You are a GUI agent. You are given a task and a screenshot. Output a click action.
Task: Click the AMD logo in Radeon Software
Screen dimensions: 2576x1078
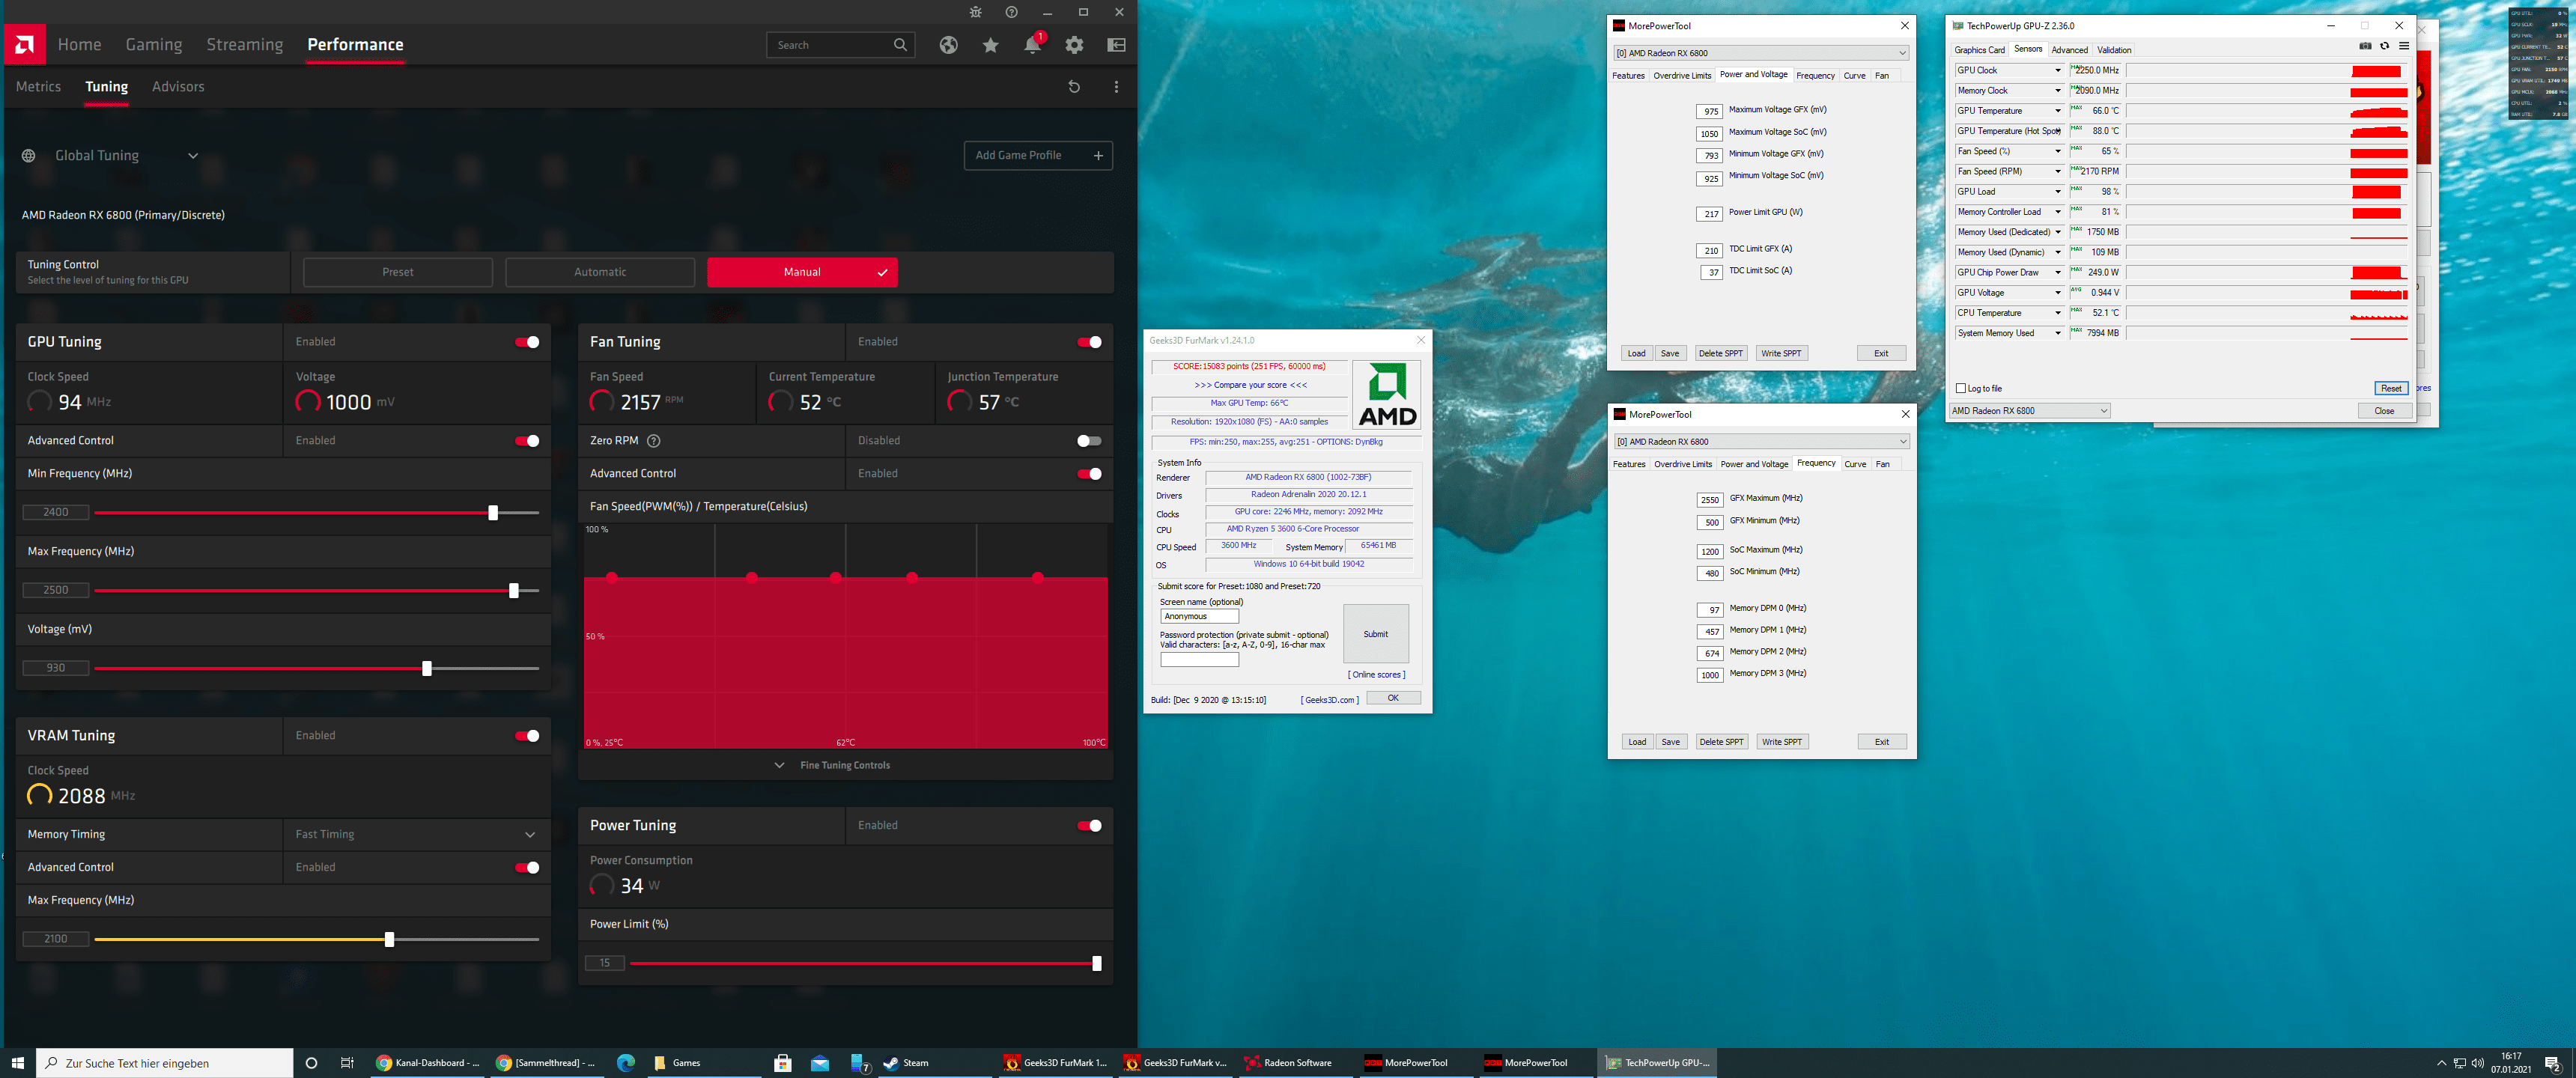tap(24, 45)
